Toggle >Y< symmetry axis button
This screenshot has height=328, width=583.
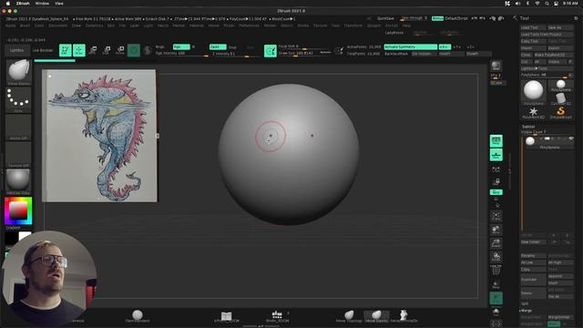[457, 46]
